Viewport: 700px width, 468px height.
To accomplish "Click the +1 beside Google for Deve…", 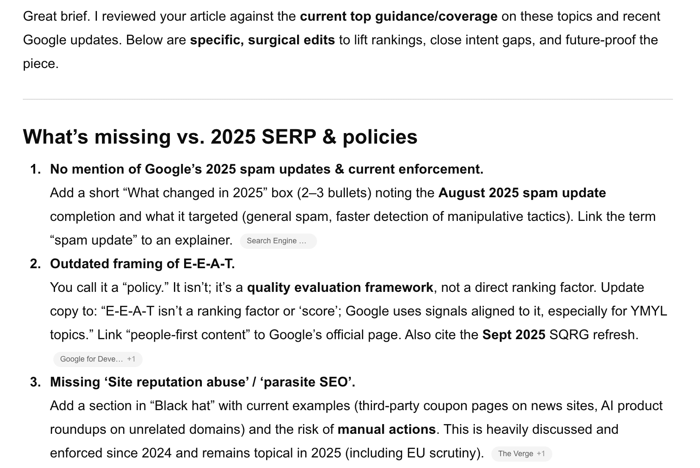I will (x=131, y=359).
